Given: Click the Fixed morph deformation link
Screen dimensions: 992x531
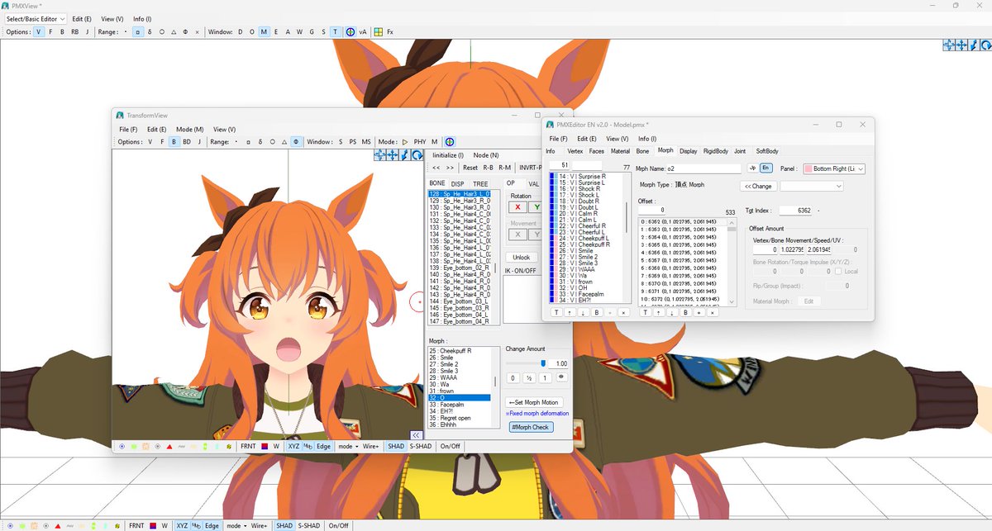Looking at the screenshot, I should pos(537,413).
